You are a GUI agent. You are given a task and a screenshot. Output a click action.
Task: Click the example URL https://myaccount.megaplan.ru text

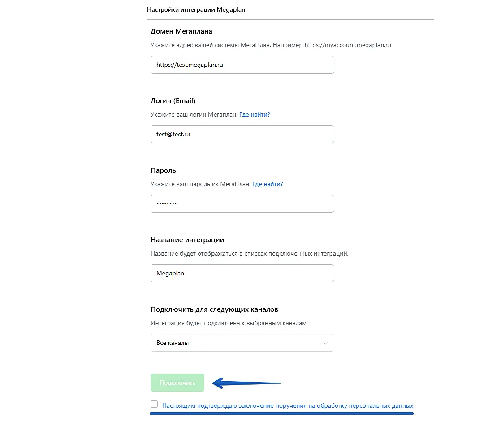(x=348, y=45)
